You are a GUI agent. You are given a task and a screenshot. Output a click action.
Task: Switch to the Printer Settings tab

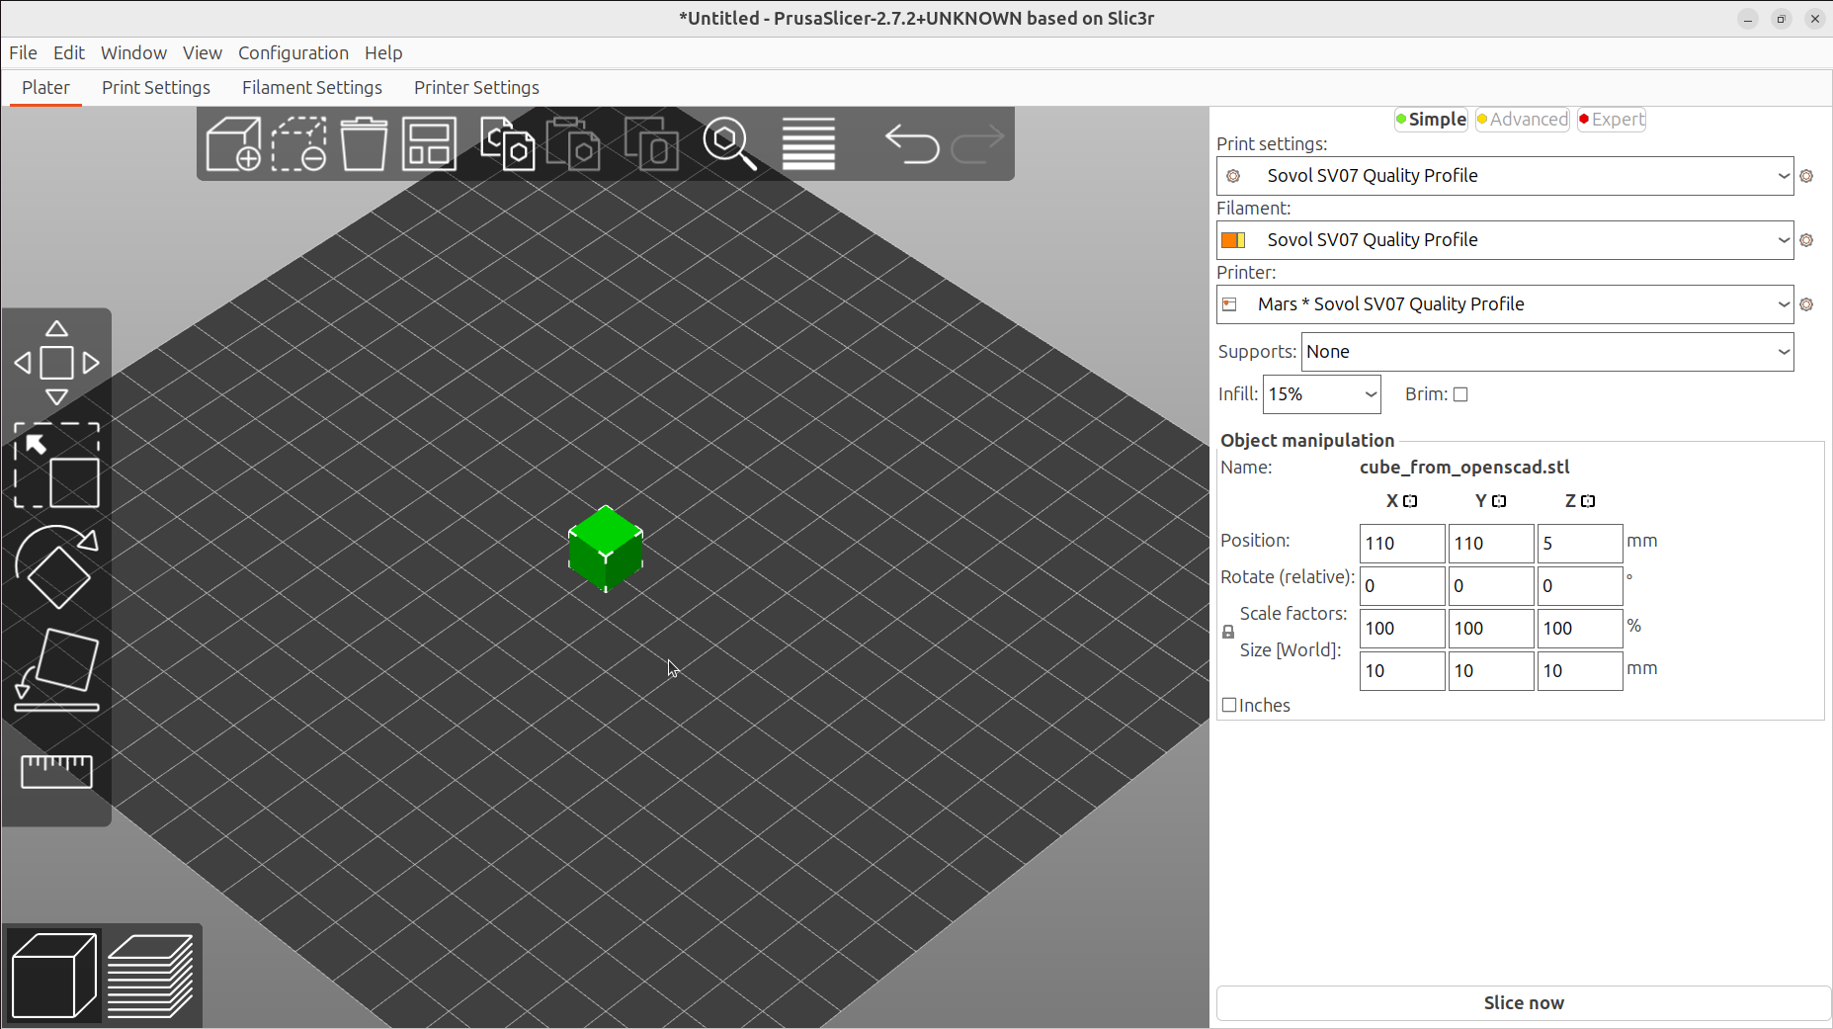[x=476, y=88]
